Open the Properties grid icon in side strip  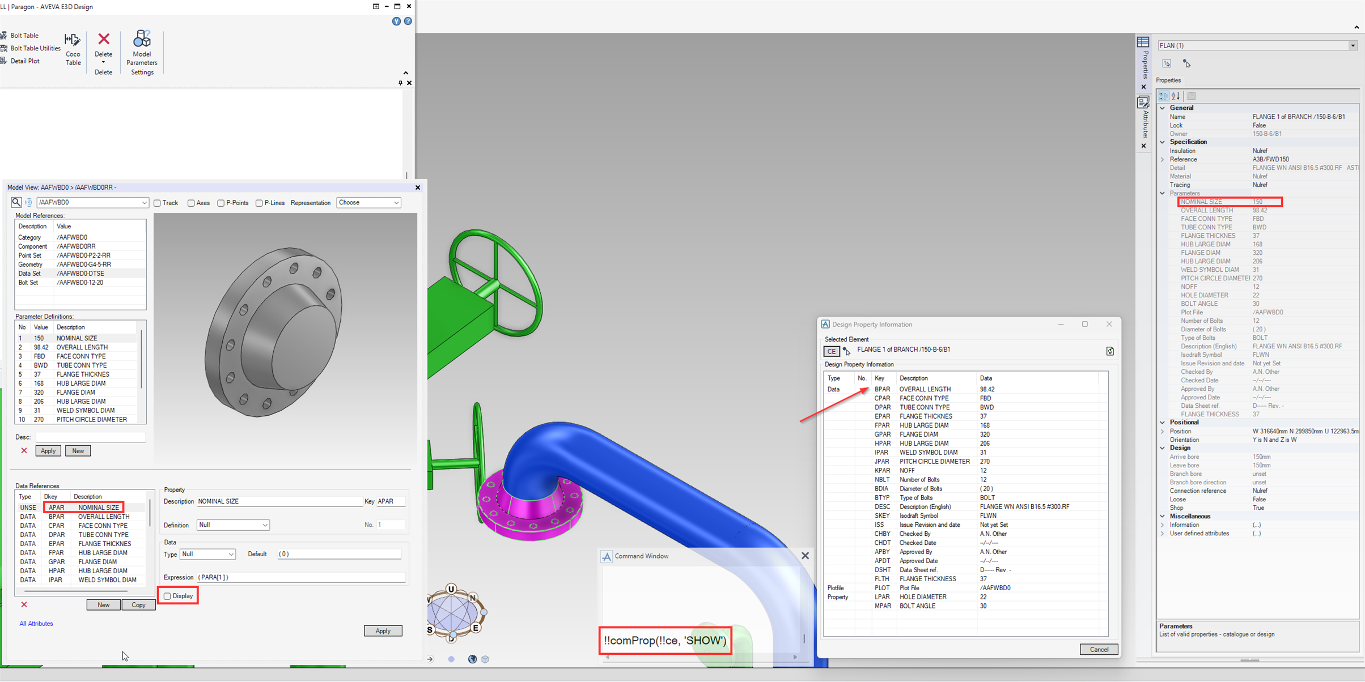[1143, 42]
